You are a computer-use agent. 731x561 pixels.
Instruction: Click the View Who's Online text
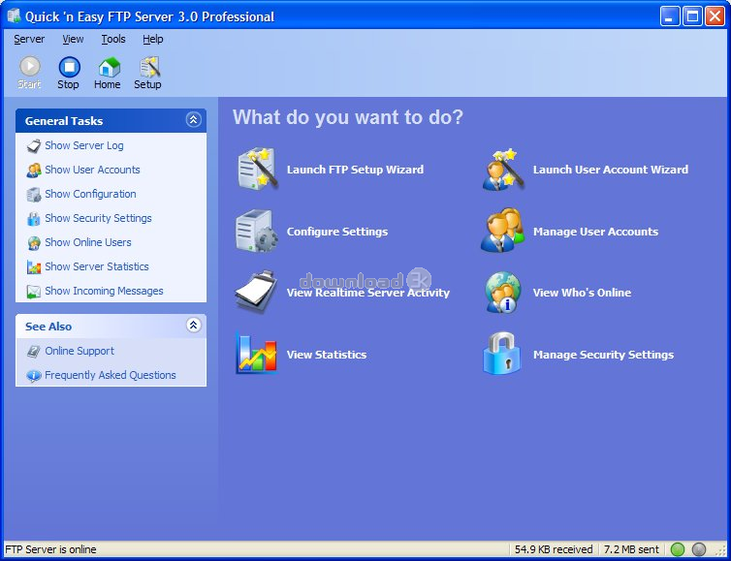click(583, 293)
